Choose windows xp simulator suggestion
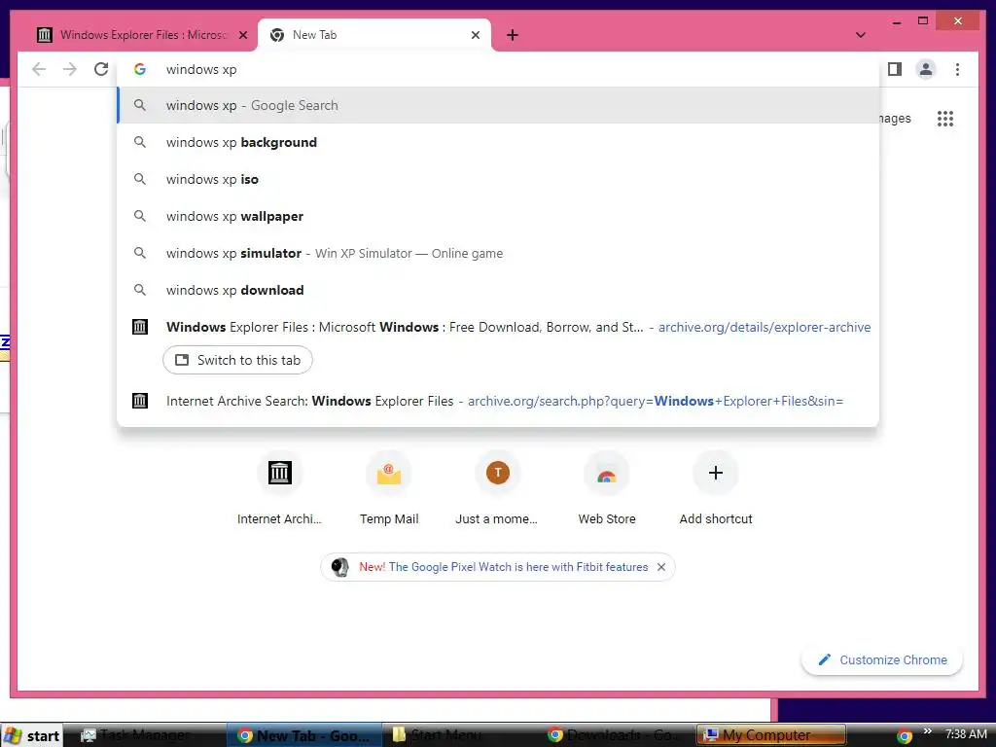996x747 pixels. point(498,253)
